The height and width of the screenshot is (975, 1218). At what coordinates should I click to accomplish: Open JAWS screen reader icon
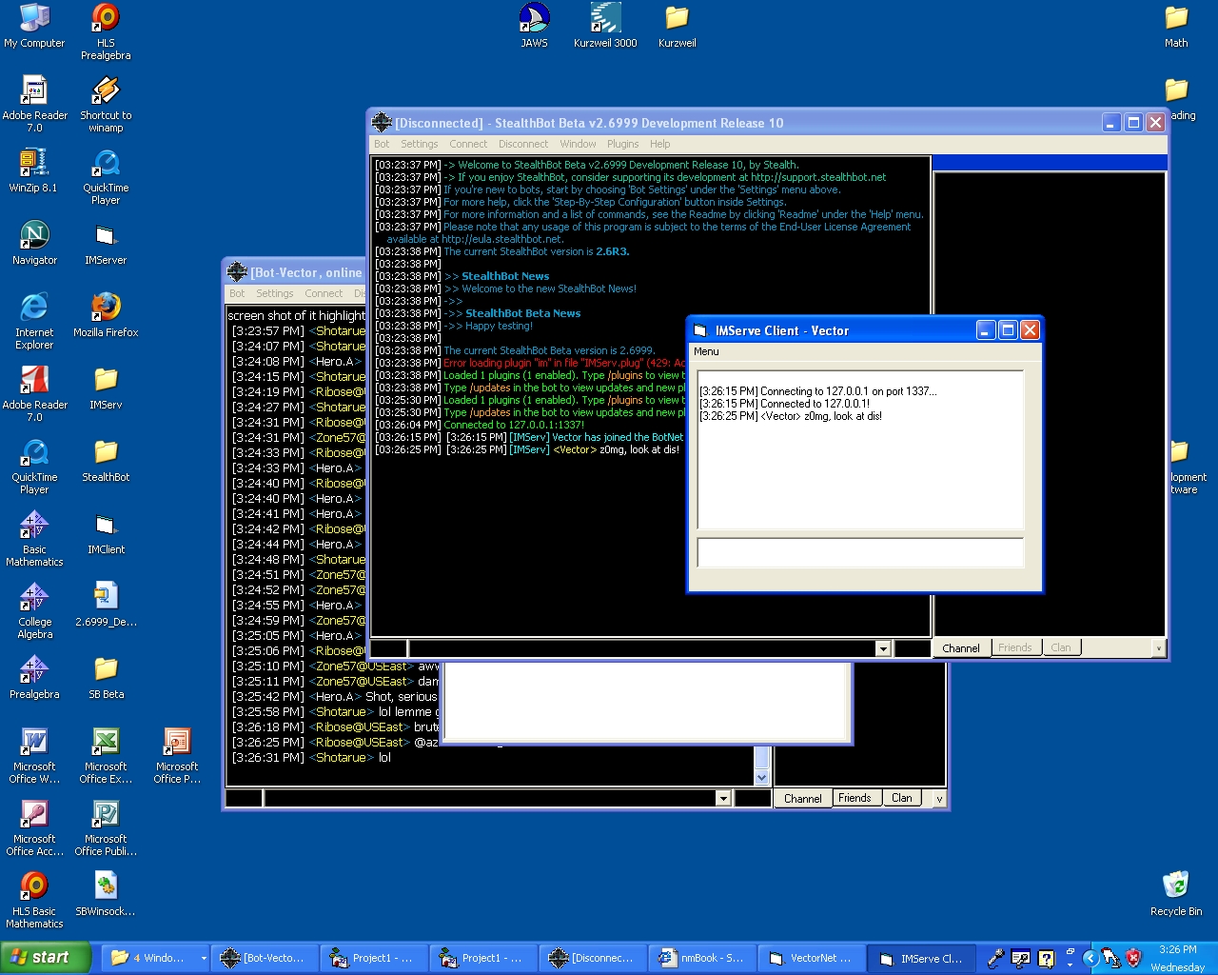pos(534,26)
